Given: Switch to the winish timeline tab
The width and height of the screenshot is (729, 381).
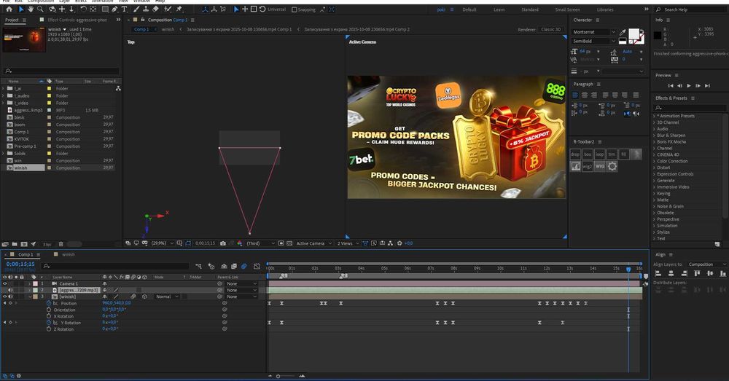Looking at the screenshot, I should [69, 255].
